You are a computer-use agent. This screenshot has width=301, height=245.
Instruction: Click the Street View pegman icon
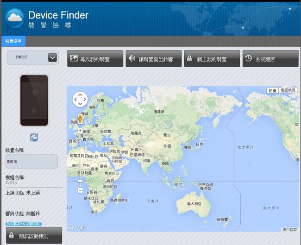80,119
